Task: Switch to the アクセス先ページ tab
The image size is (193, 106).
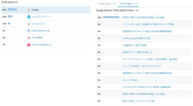Action: 128,4
